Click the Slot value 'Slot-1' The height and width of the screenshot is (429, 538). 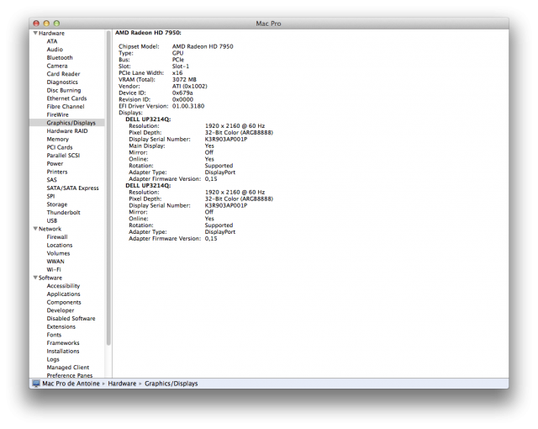pyautogui.click(x=181, y=66)
